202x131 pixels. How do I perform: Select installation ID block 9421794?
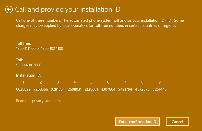125,89
